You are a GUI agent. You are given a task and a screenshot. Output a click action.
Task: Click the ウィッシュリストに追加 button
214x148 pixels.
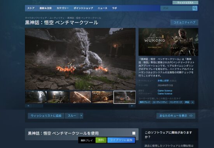pos(46,116)
